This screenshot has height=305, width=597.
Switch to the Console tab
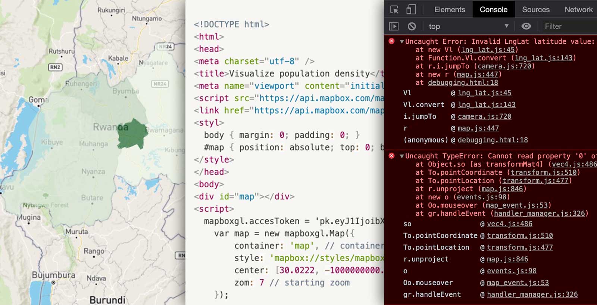click(494, 10)
